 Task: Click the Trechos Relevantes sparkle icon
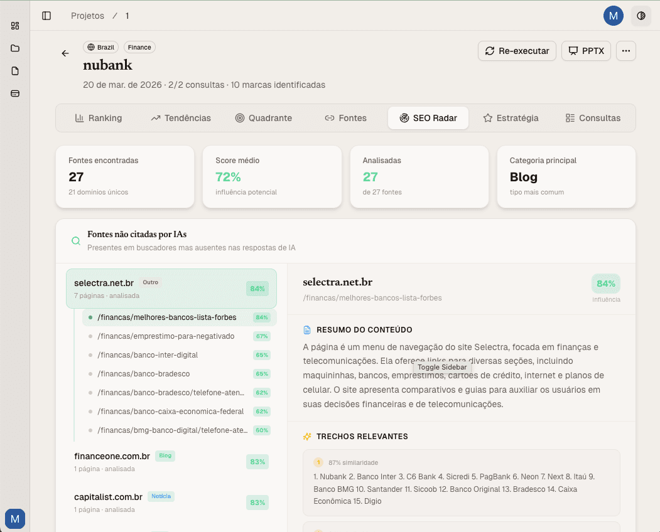coord(307,437)
